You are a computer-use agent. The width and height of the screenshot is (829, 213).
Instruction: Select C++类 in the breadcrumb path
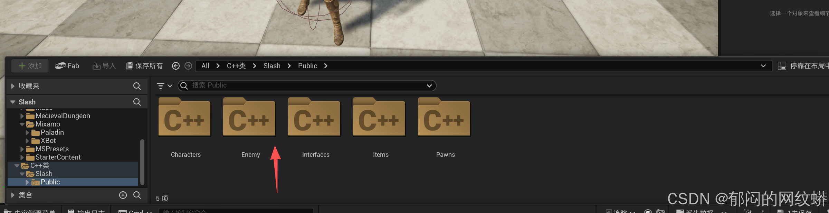click(236, 66)
